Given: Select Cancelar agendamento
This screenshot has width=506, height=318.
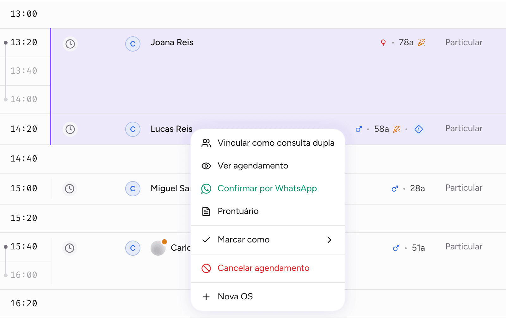Looking at the screenshot, I should tap(268, 268).
